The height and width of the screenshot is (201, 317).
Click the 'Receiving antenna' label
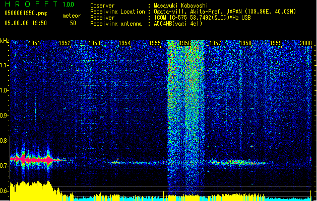[116, 24]
